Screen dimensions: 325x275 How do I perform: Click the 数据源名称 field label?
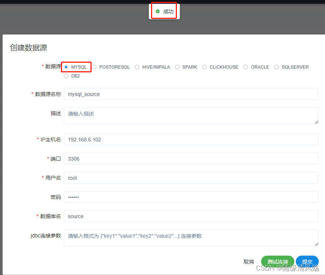tap(48, 94)
